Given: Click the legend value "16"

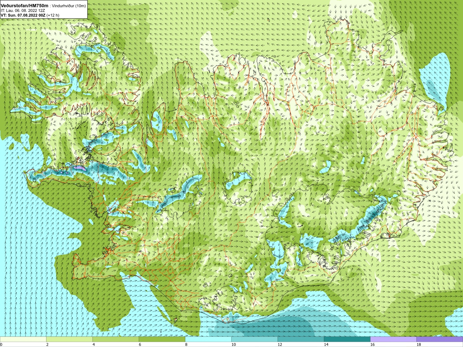Looking at the screenshot, I should [372, 344].
